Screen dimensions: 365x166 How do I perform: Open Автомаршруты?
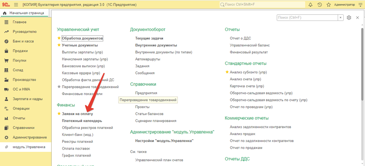tap(148, 59)
